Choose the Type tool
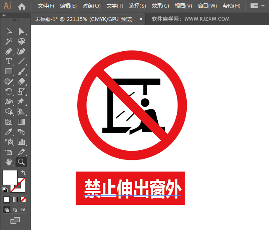 [x=9, y=62]
